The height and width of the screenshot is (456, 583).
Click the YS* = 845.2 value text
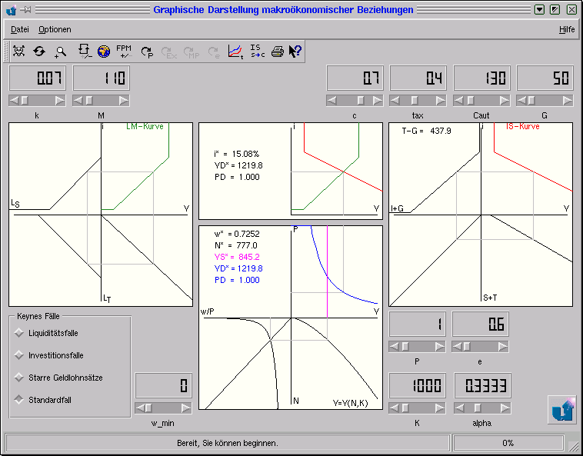pos(237,257)
